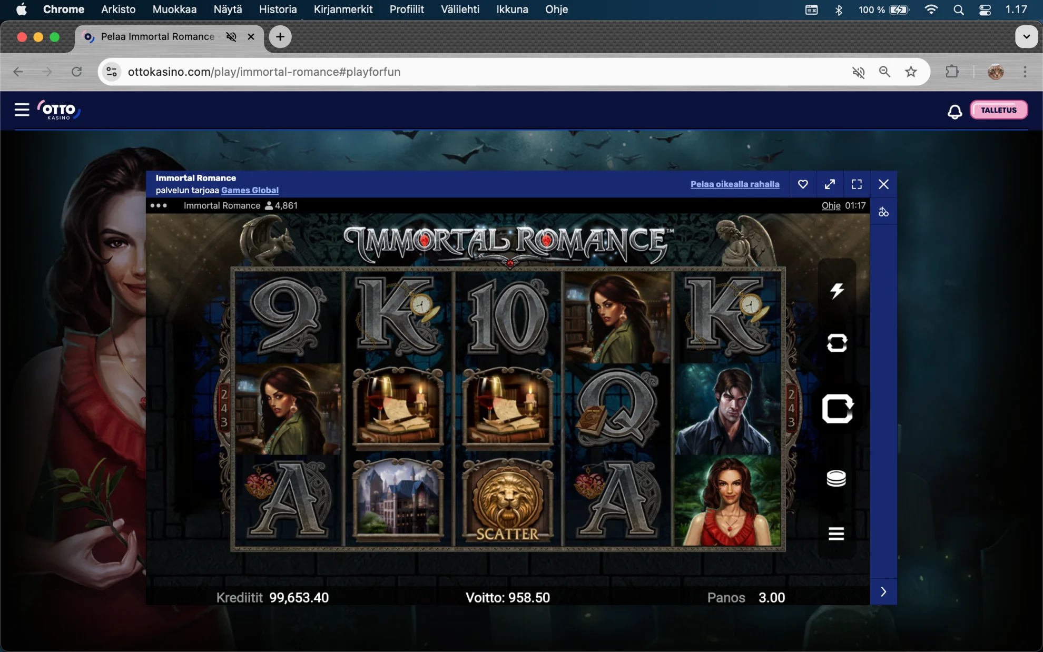The height and width of the screenshot is (652, 1043).
Task: Click the Krediitit 99,653.40 balance
Action: pyautogui.click(x=272, y=597)
